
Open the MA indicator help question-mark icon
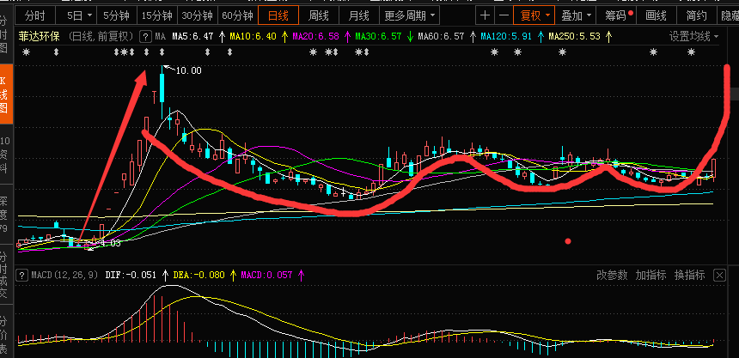[146, 36]
